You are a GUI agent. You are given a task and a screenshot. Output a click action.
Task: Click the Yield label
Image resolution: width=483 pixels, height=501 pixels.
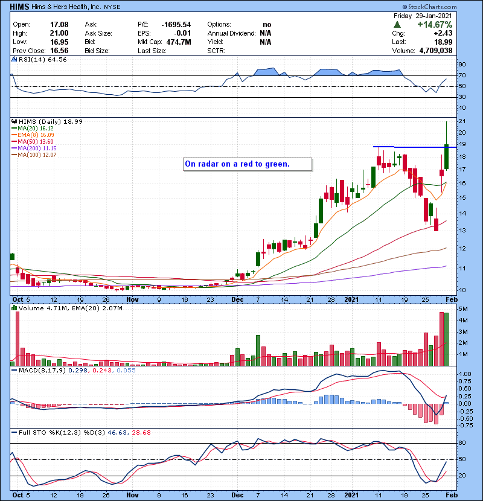click(215, 42)
